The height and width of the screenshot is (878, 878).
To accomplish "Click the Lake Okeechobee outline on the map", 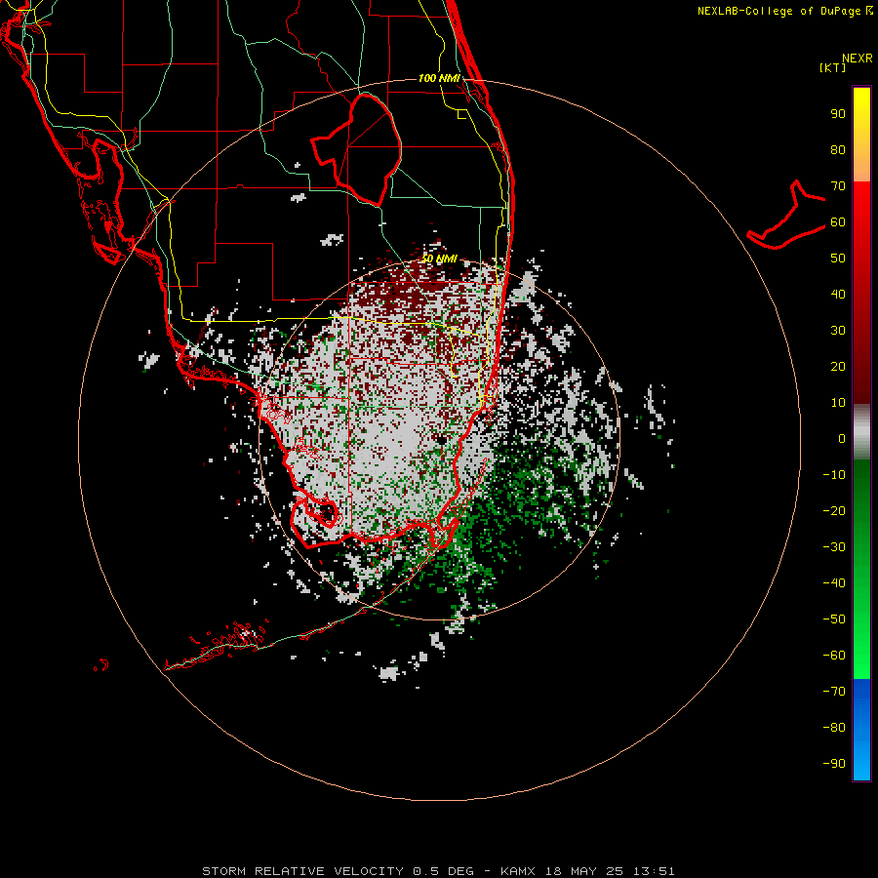I will (x=357, y=149).
